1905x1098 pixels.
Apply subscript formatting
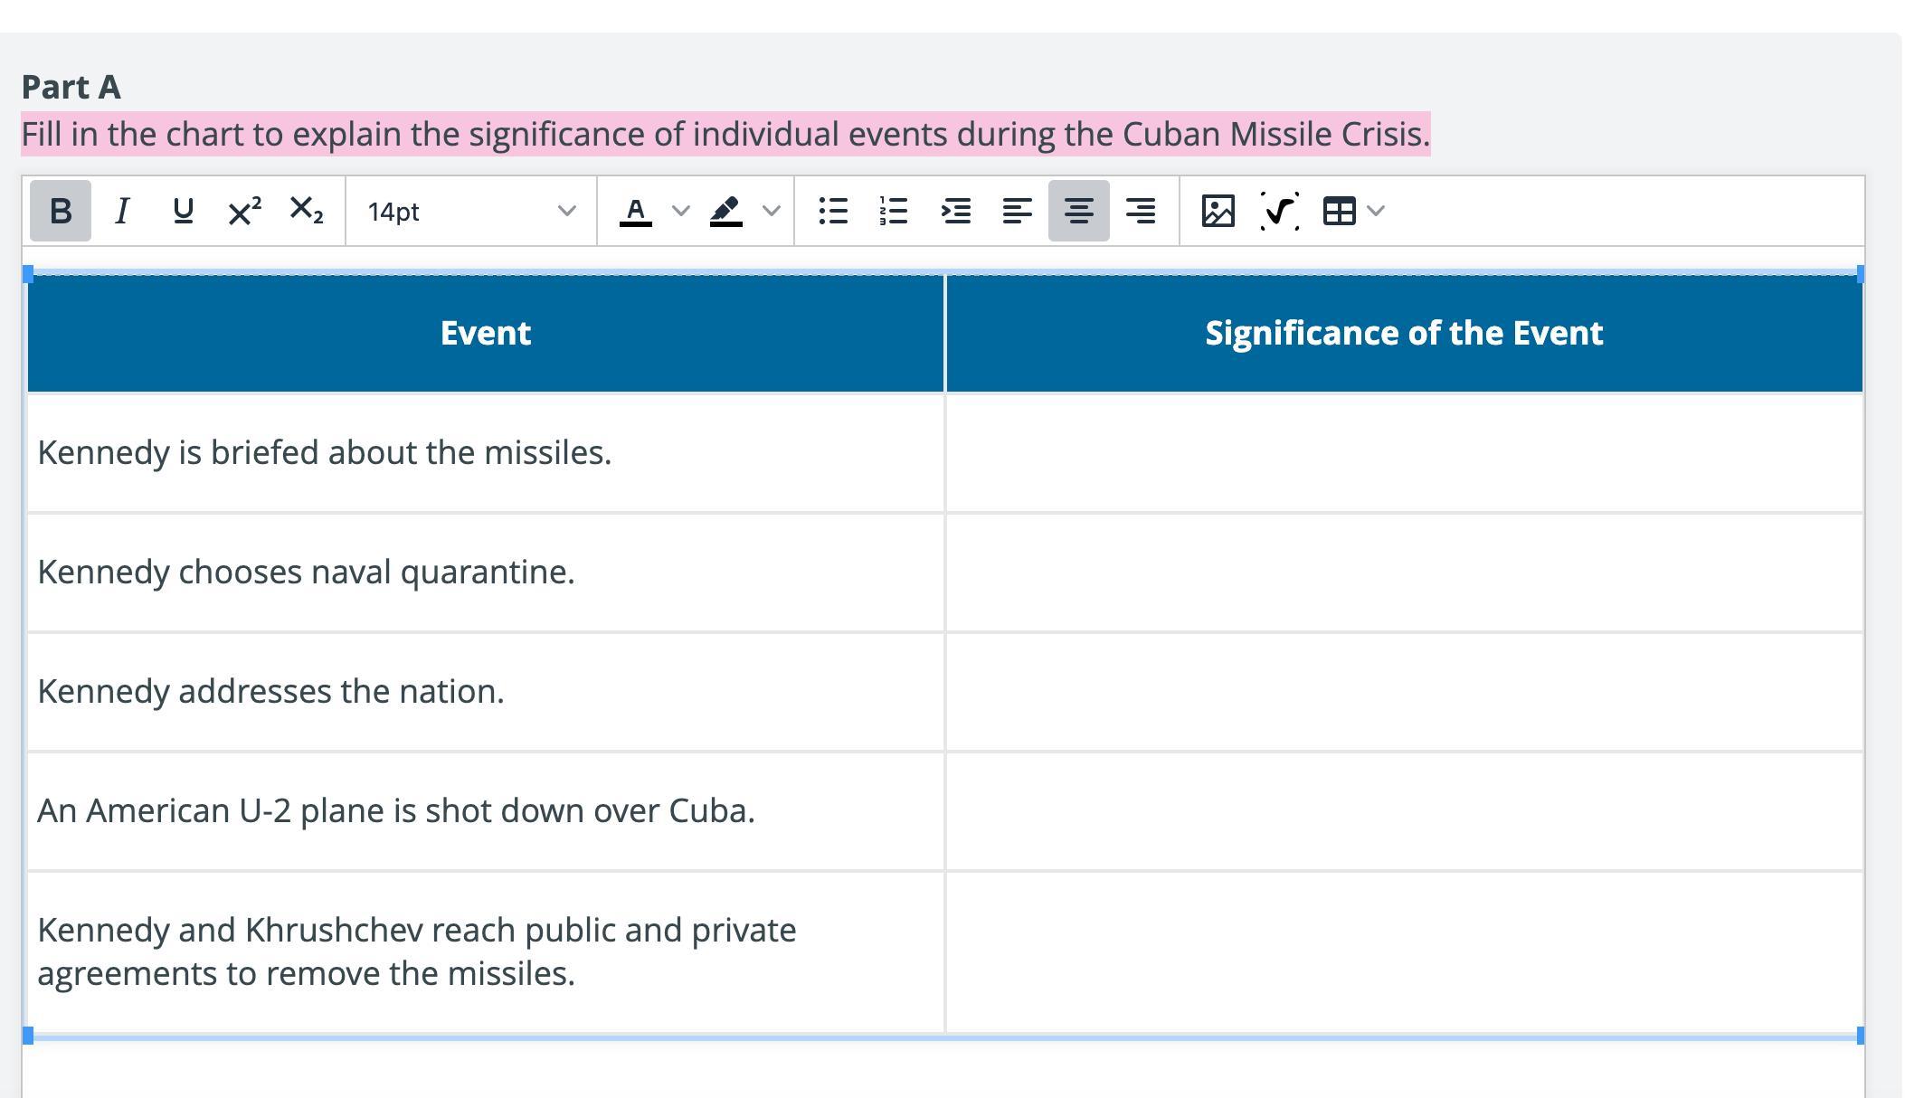pos(306,211)
